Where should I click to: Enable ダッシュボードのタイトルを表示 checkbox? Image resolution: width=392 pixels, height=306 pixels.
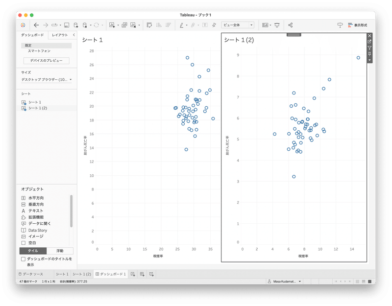tap(23, 259)
